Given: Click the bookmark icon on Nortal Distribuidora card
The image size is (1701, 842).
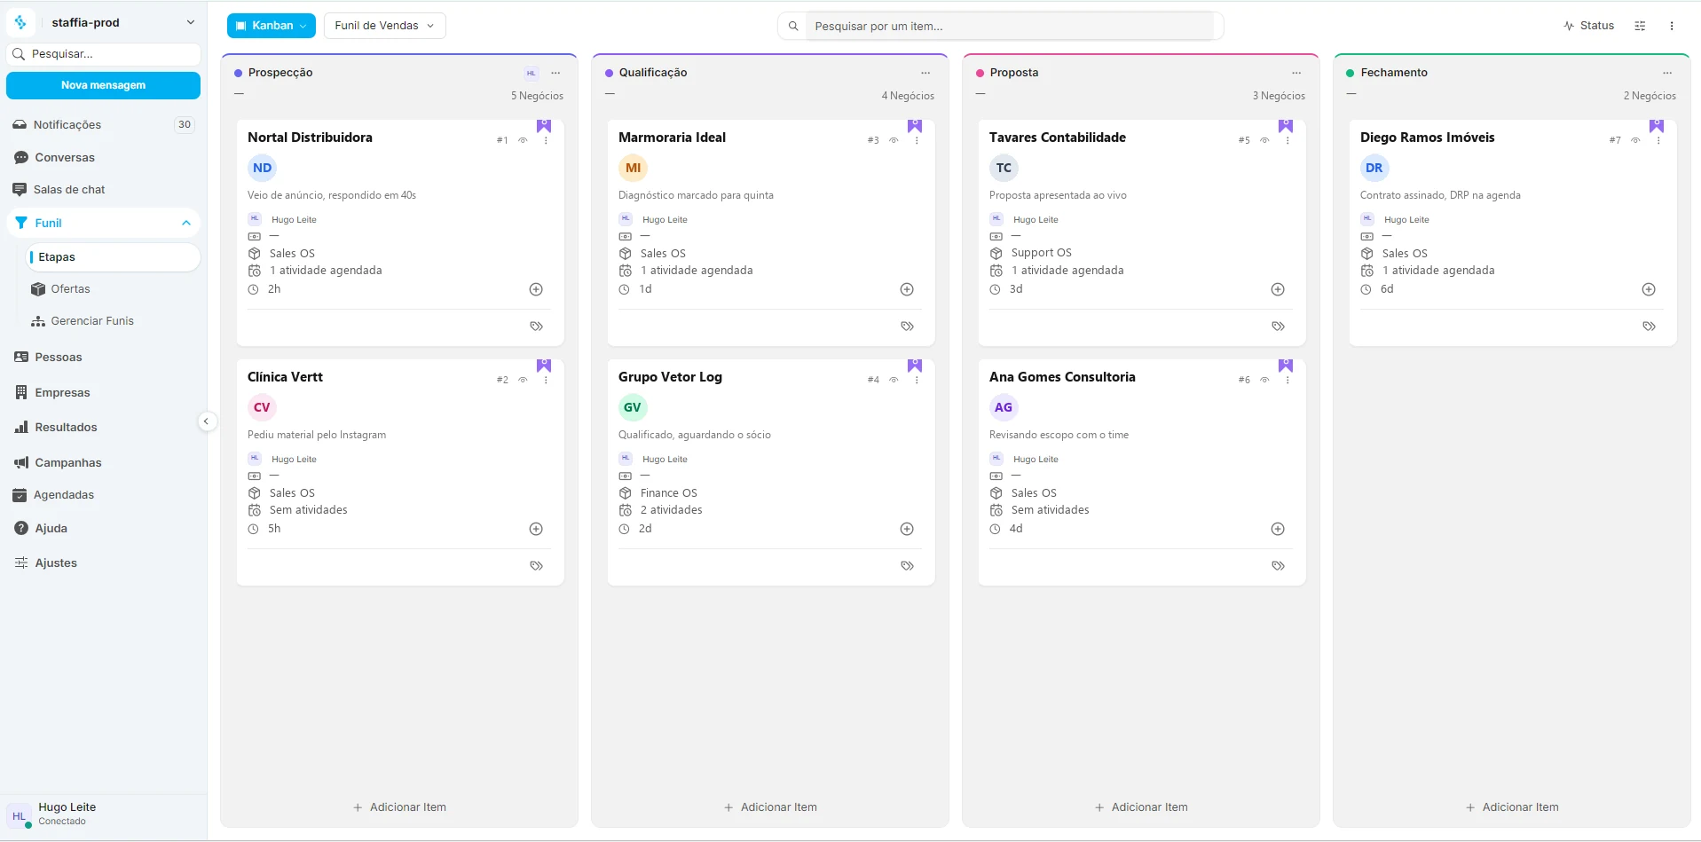Looking at the screenshot, I should 544,127.
